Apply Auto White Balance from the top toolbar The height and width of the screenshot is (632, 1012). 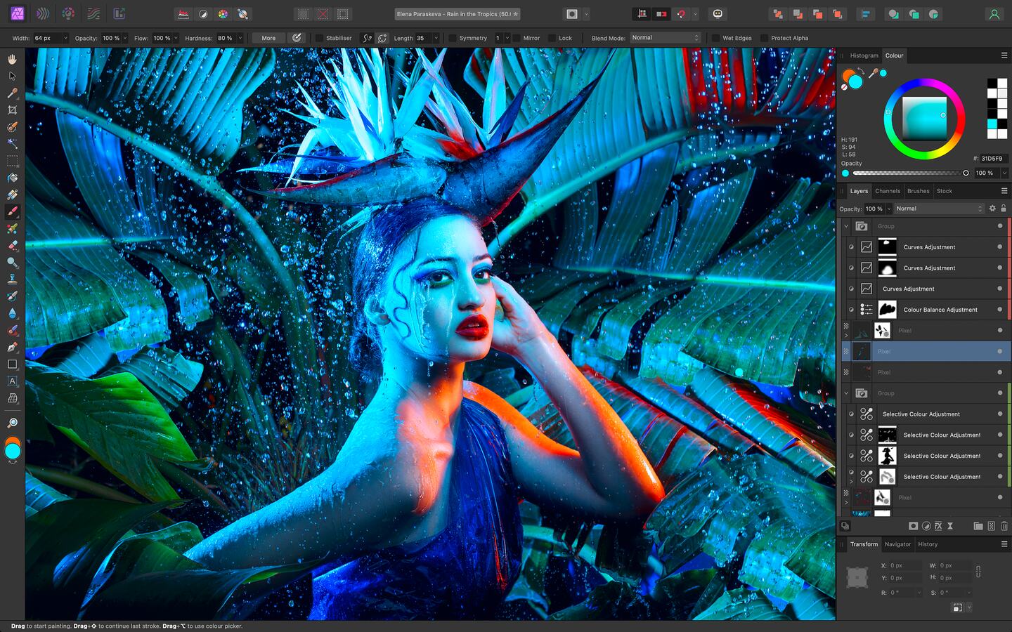tap(242, 13)
